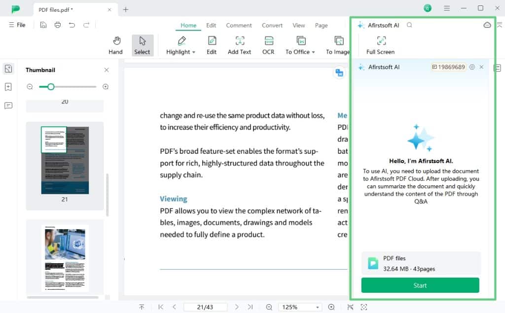Click the Start button in the AI panel
The height and width of the screenshot is (313, 505).
click(x=420, y=285)
